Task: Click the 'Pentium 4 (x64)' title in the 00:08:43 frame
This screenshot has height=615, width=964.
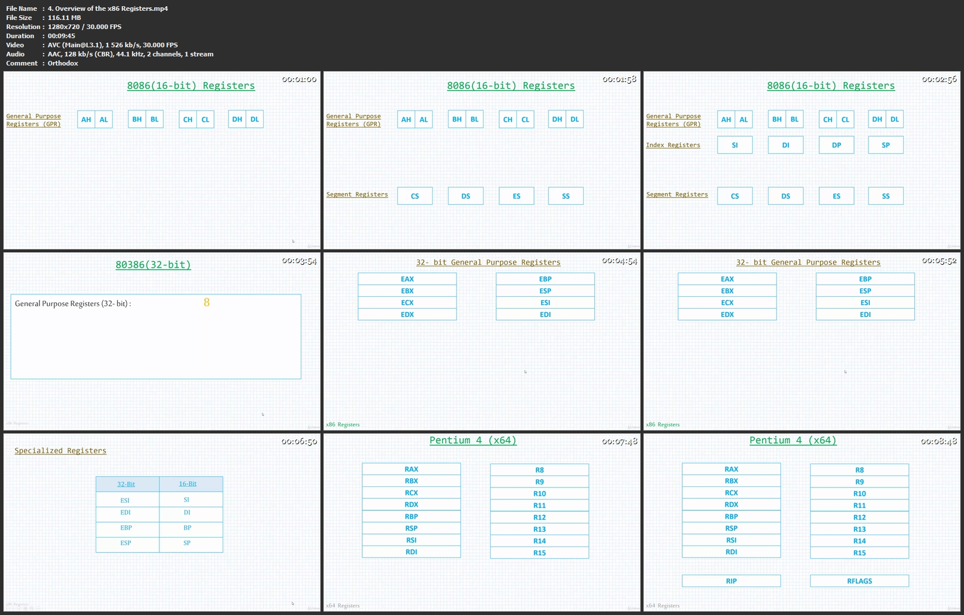Action: [793, 440]
